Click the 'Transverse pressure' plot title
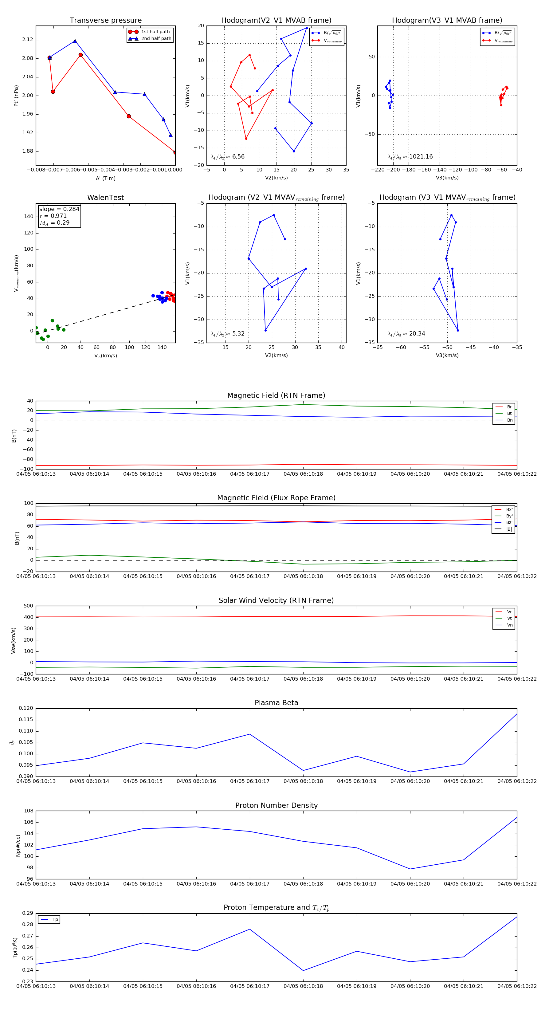 [x=105, y=21]
